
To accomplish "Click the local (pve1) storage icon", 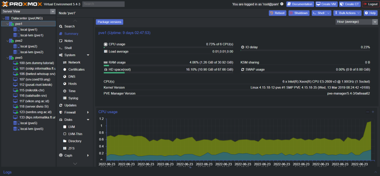I will (16, 30).
